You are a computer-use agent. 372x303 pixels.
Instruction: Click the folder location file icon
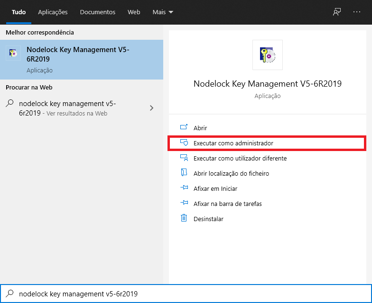click(184, 173)
